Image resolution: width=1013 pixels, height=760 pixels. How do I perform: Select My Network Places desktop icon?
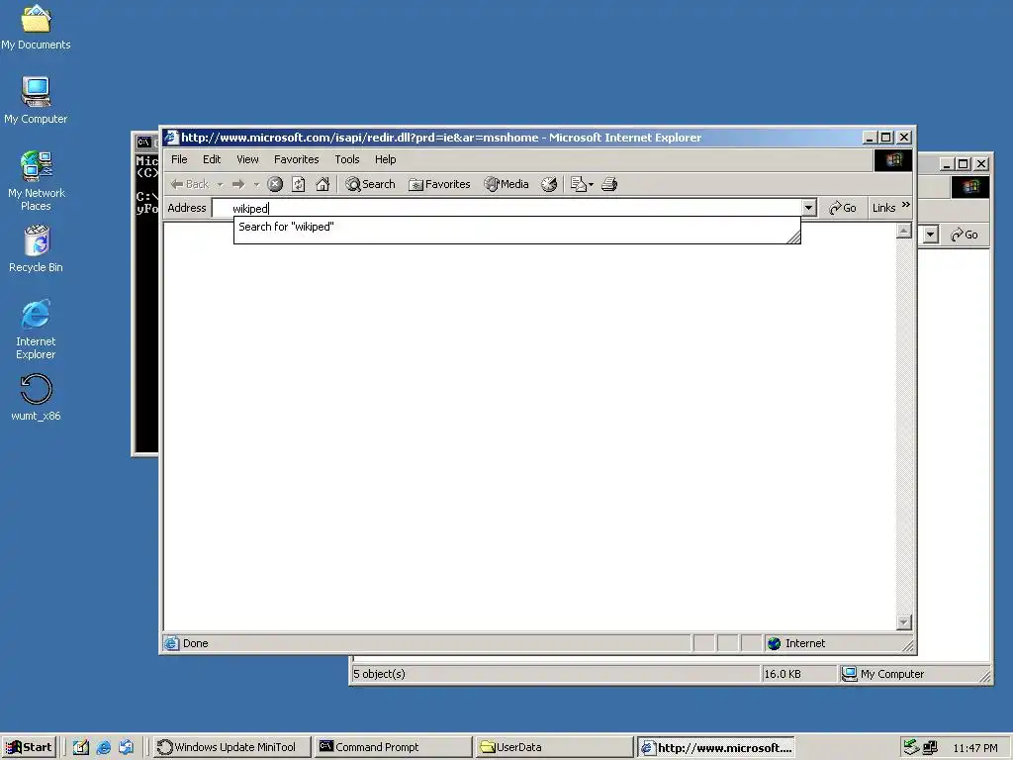[x=37, y=181]
